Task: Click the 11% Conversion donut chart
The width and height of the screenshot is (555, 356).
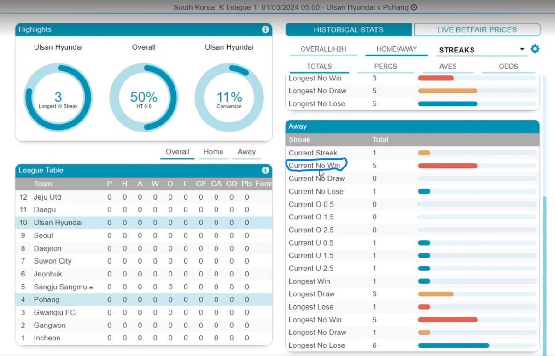Action: (229, 98)
